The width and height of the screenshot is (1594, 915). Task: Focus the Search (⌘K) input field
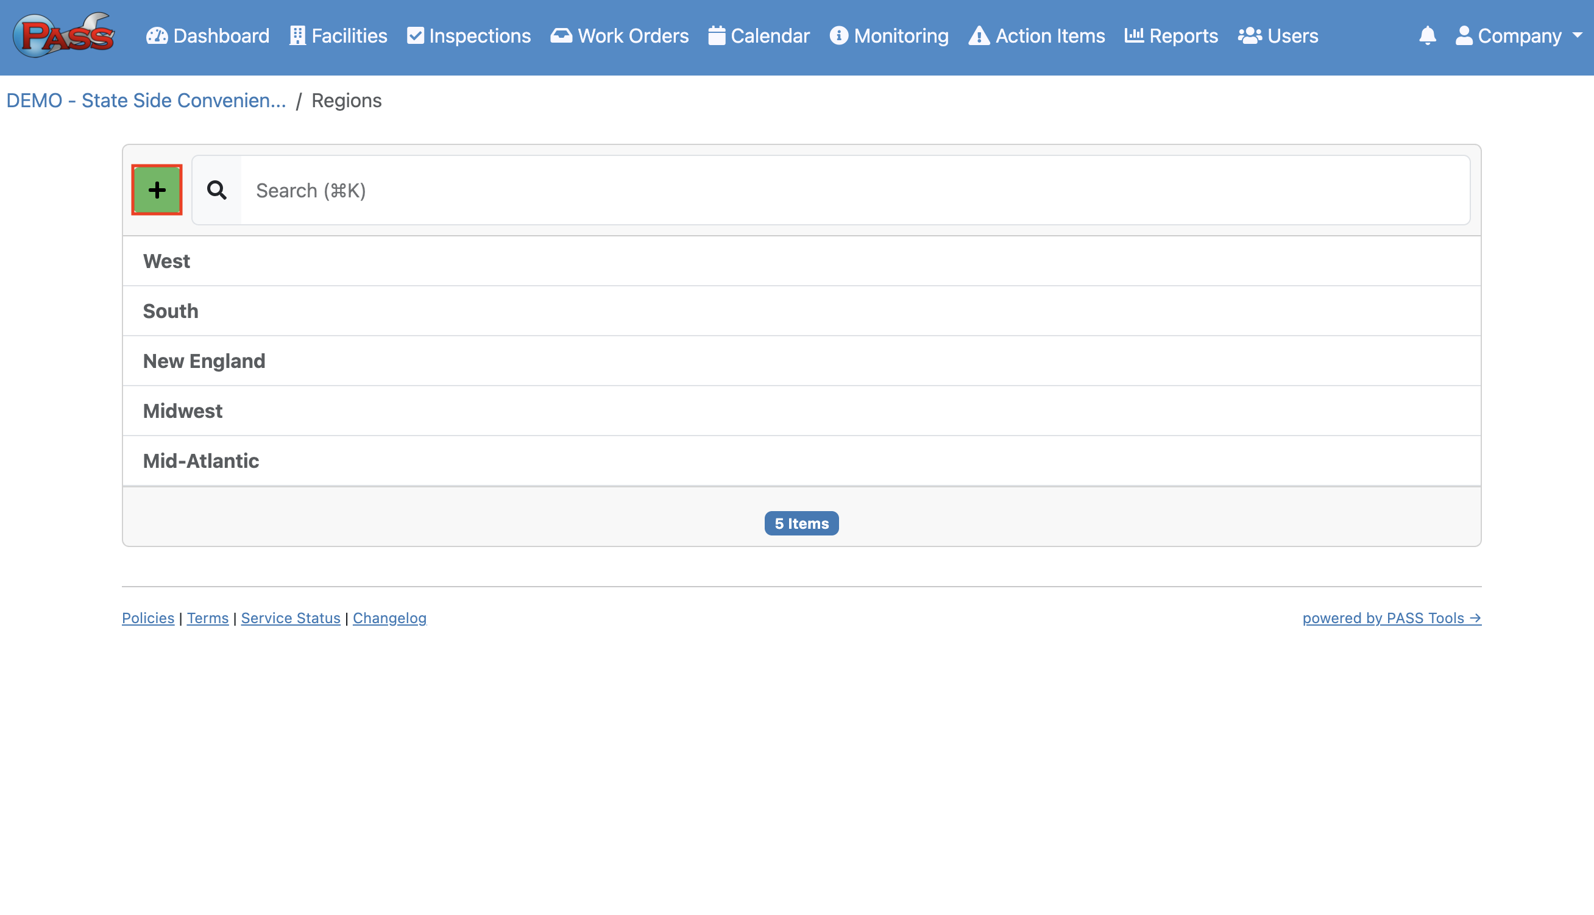tap(855, 190)
